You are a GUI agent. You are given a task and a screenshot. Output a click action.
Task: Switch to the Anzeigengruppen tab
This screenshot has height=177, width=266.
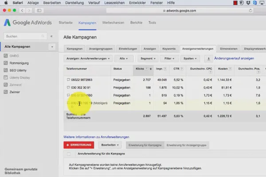(x=101, y=49)
